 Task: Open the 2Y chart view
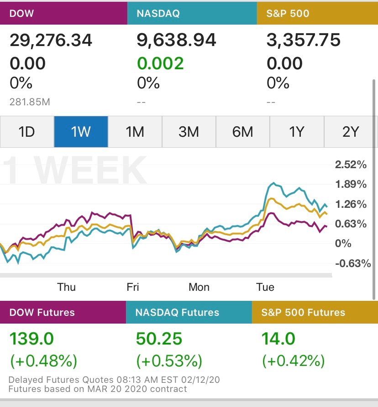351,132
